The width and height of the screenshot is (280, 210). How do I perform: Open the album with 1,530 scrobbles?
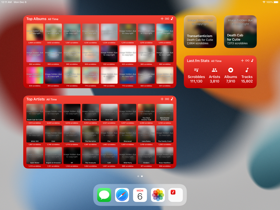coord(90,32)
